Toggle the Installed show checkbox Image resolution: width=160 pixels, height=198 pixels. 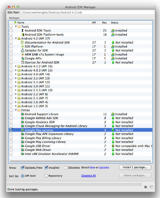tap(46, 168)
